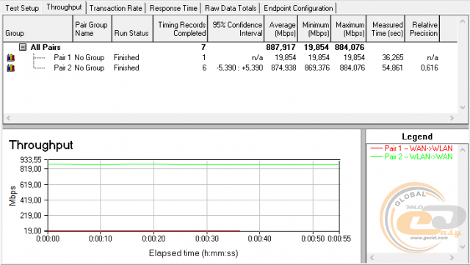Show the Raw Data Totals tab
The image size is (470, 265).
231,8
